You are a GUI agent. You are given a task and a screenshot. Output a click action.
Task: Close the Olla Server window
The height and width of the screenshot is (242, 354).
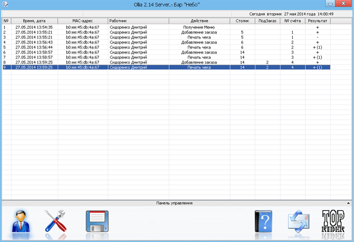[x=343, y=4]
